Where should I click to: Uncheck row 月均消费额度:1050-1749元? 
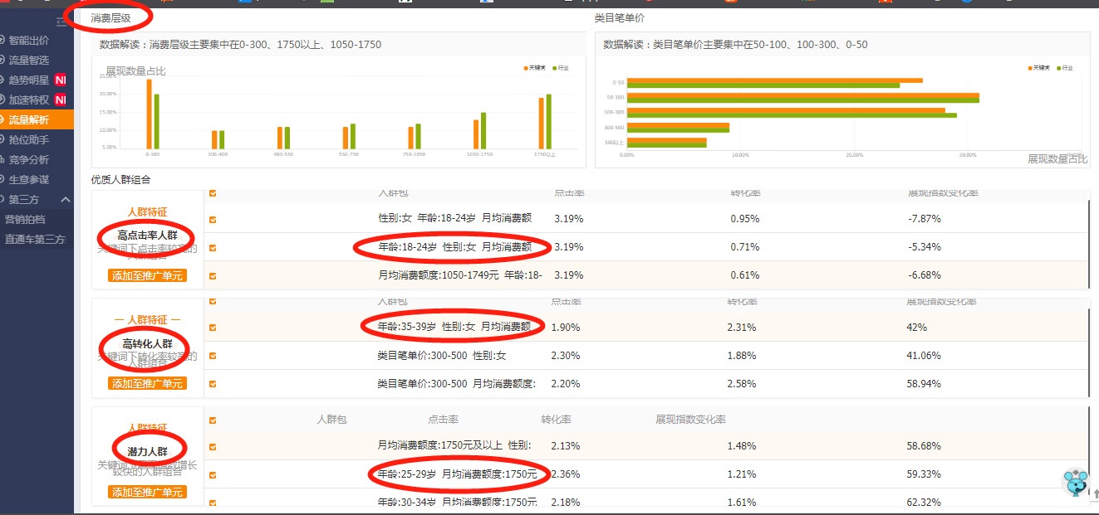click(x=213, y=275)
